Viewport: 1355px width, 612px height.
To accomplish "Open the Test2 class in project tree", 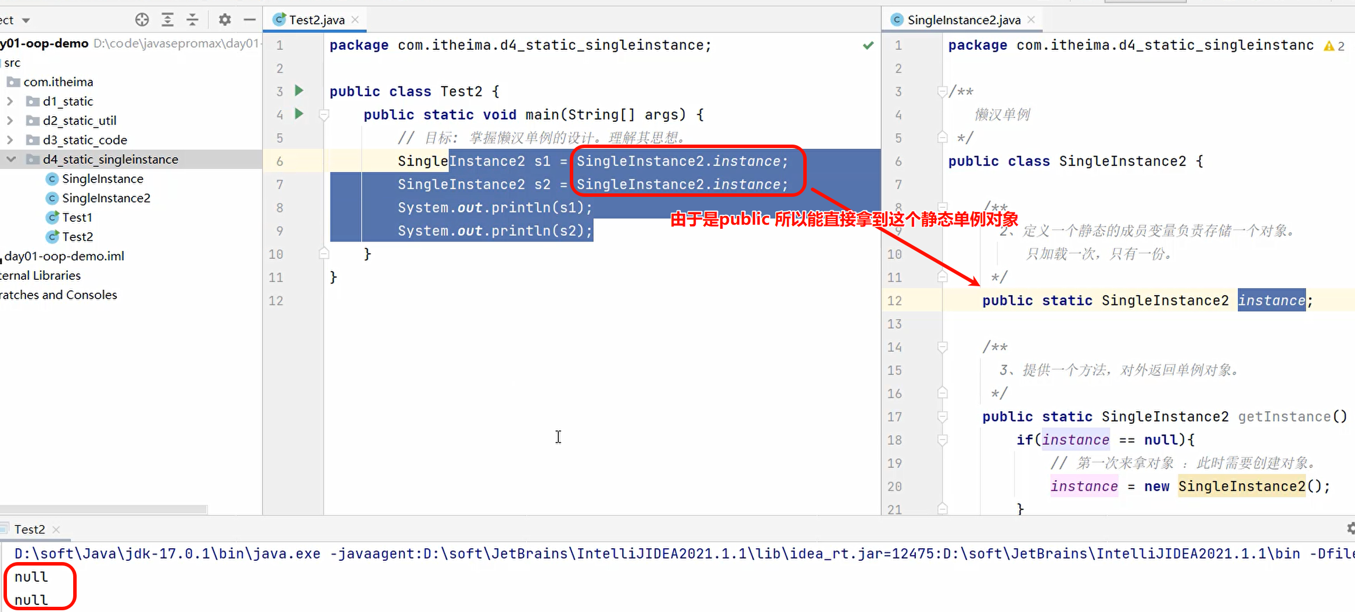I will [x=78, y=237].
